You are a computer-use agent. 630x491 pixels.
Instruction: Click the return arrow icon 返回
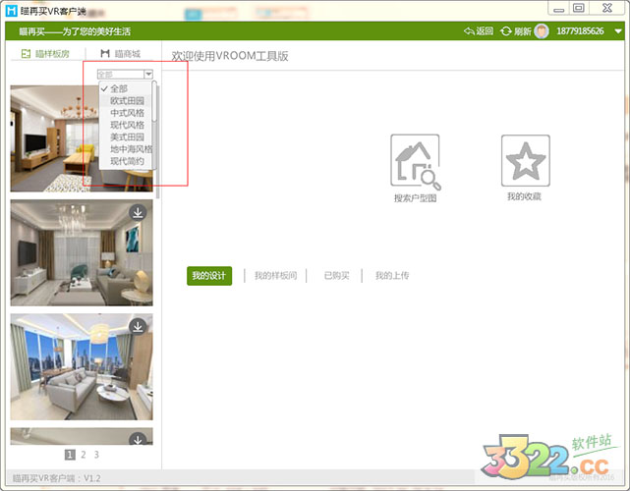click(469, 30)
